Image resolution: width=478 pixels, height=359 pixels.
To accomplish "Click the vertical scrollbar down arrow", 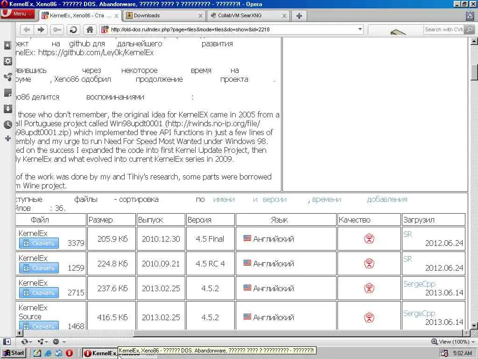I will tap(474, 326).
